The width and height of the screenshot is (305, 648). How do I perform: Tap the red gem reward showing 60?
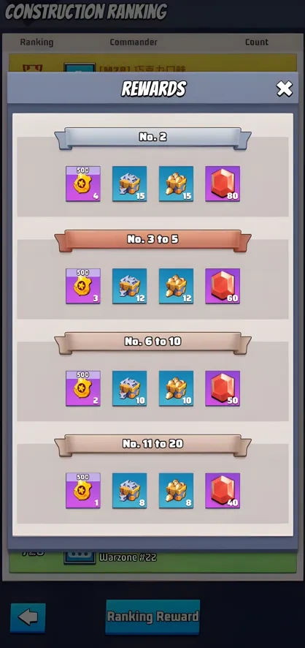(x=223, y=286)
